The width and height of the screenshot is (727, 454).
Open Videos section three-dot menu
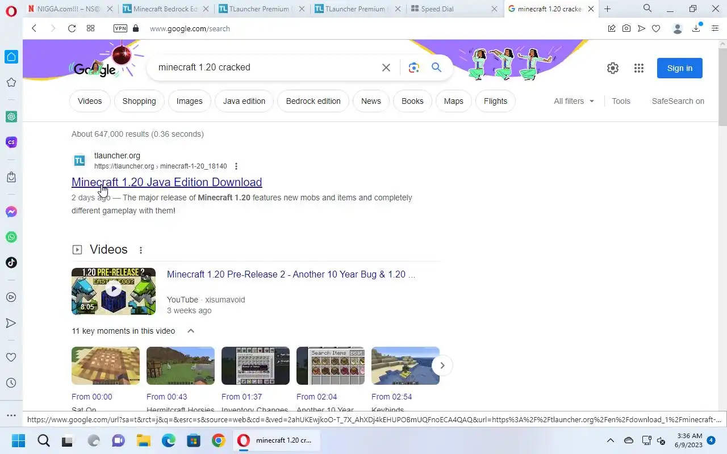pyautogui.click(x=141, y=250)
